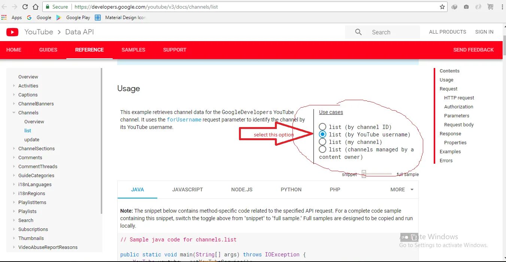Open the Playlists sidebar item
Image resolution: width=506 pixels, height=262 pixels.
click(x=27, y=211)
